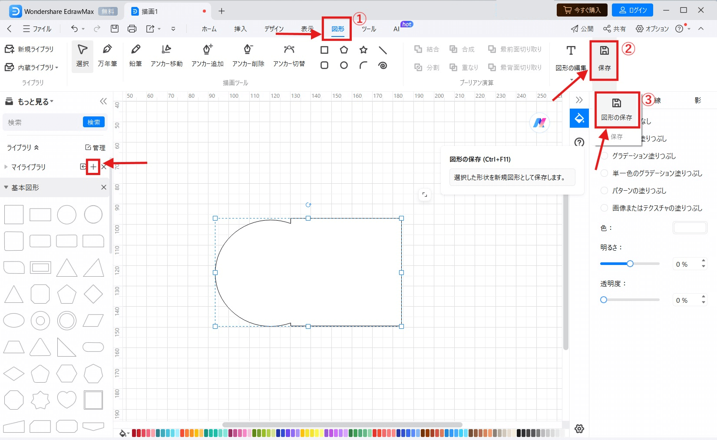Screen dimensions: 717x440
Task: Pick the star drawing shape tool
Action: pyautogui.click(x=363, y=50)
